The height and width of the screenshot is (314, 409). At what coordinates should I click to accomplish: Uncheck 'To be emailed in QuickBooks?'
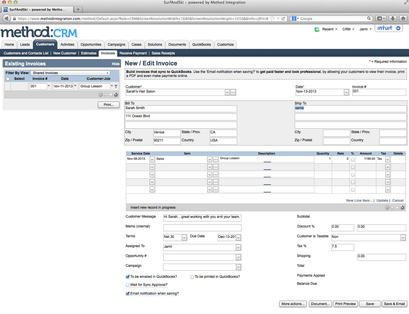128,277
